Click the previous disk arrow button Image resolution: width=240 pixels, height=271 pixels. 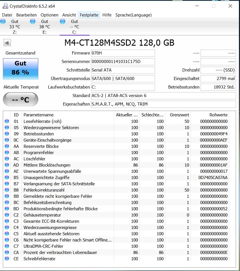tap(7, 43)
